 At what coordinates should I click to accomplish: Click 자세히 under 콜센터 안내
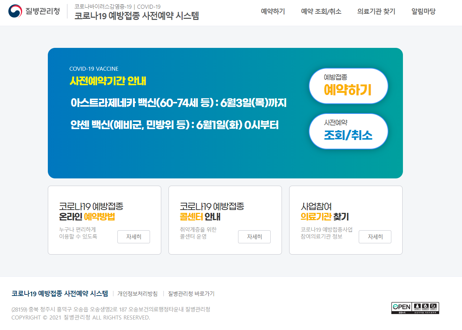pos(254,237)
